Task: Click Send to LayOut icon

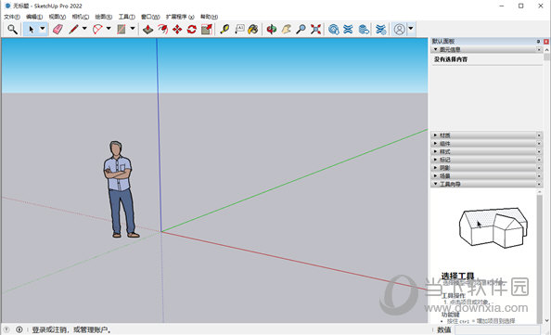Action: point(364,29)
